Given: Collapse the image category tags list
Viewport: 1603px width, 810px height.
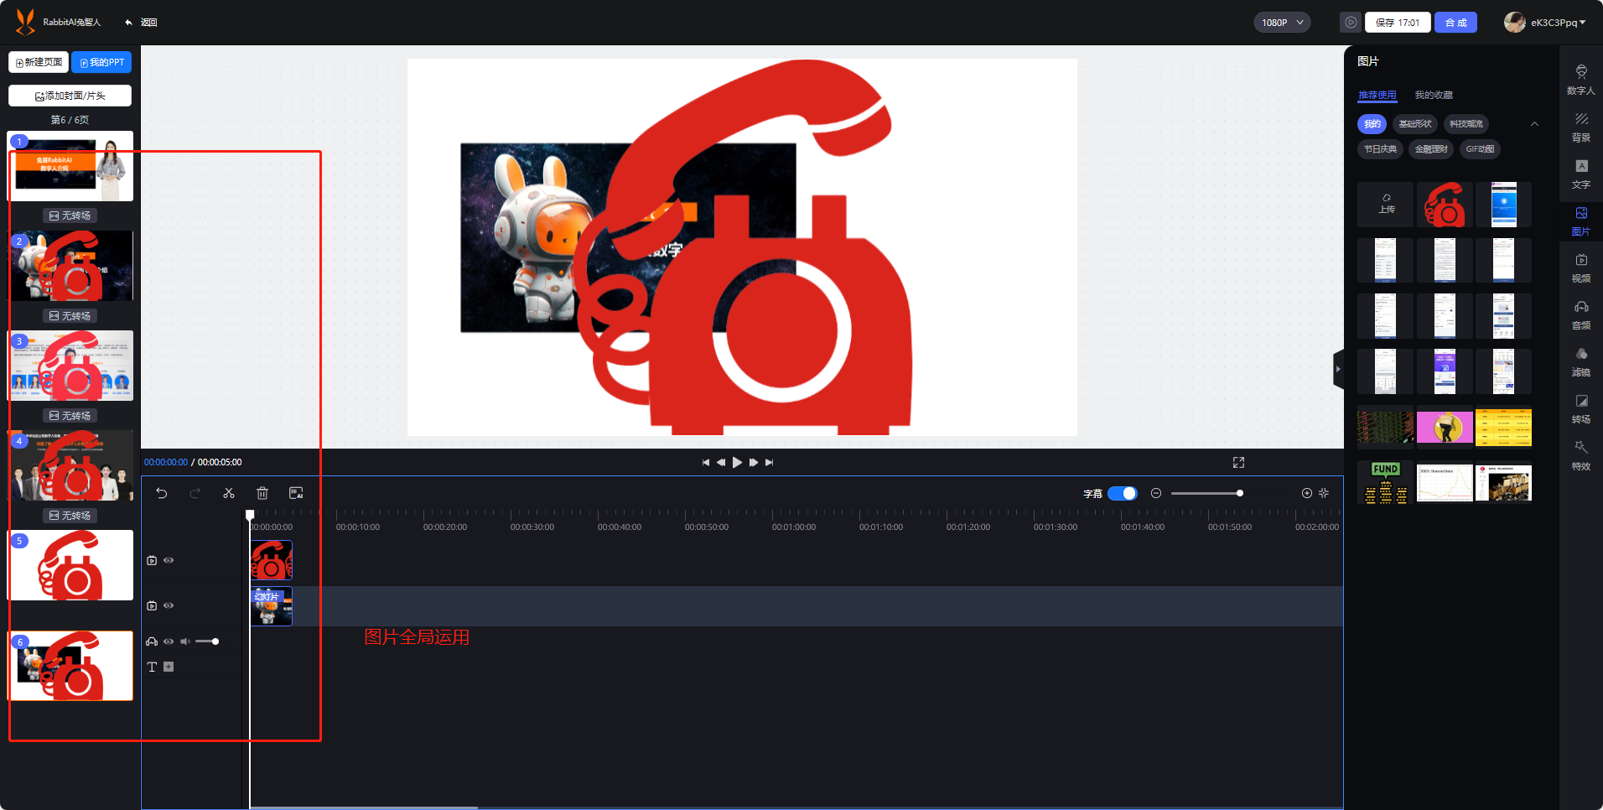Looking at the screenshot, I should coord(1534,124).
